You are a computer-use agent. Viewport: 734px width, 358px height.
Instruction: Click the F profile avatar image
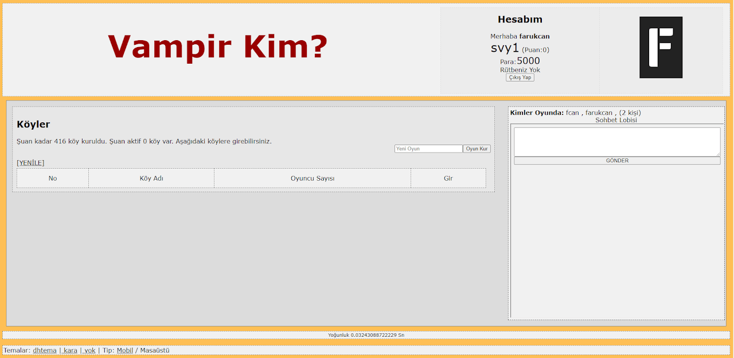(x=661, y=47)
